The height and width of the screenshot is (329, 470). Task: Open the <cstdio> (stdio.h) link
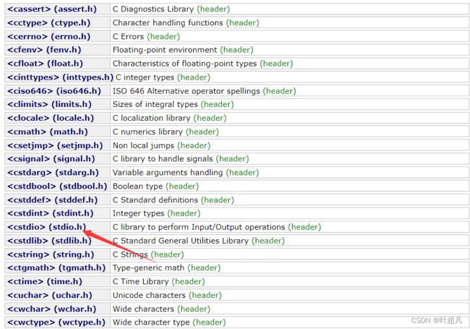(x=46, y=227)
